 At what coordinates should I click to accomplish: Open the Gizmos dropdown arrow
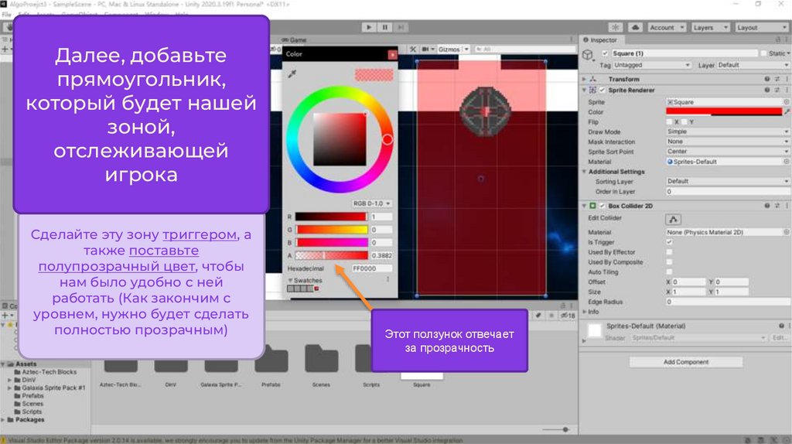tap(466, 49)
